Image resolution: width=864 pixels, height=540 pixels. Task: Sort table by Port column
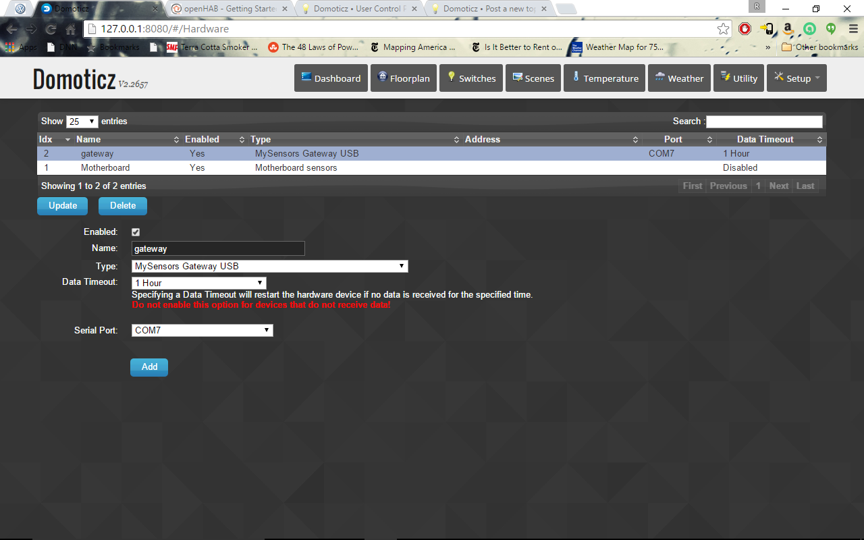[x=678, y=140]
